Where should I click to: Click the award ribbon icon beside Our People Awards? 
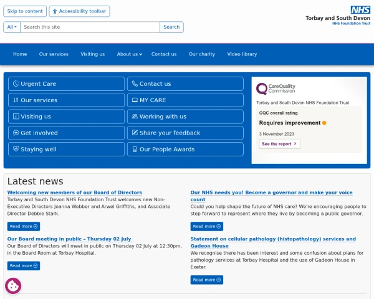click(135, 149)
